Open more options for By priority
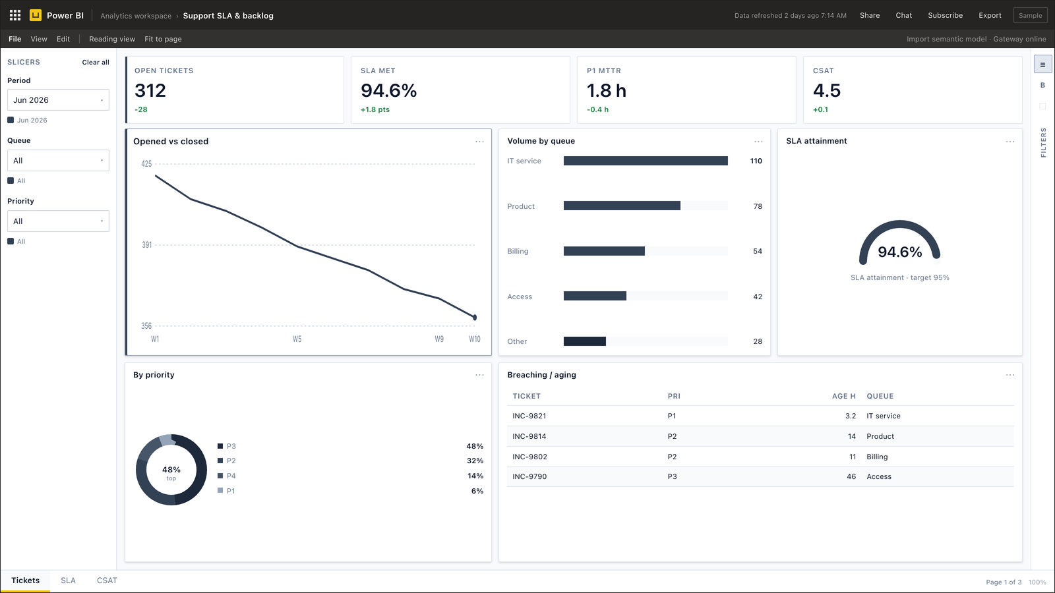The image size is (1055, 593). pos(479,375)
